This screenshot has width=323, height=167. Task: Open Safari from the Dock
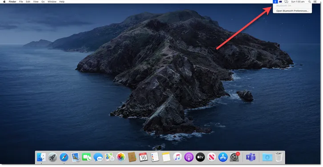click(x=64, y=157)
